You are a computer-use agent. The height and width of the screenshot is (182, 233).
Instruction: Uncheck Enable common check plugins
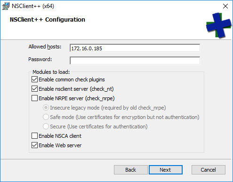pyautogui.click(x=34, y=79)
